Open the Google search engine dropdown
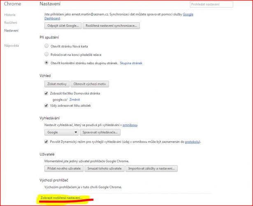Image resolution: width=253 pixels, height=206 pixels. [x=61, y=132]
